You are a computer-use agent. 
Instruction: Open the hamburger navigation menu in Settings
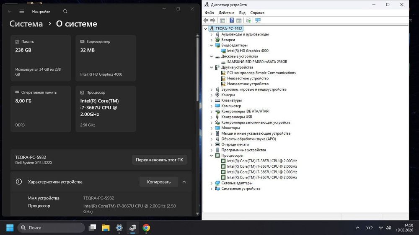pos(22,11)
